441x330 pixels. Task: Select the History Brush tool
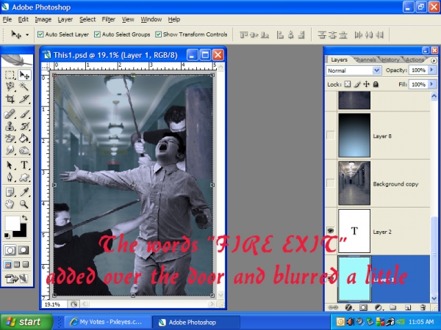coord(24,126)
